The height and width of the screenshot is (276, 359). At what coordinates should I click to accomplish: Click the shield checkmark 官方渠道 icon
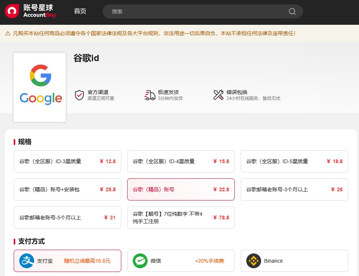click(79, 95)
